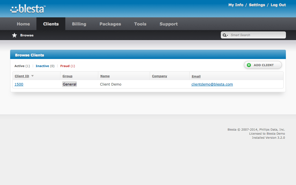Sort clients by Email column header
The width and height of the screenshot is (296, 185).
coord(196,76)
